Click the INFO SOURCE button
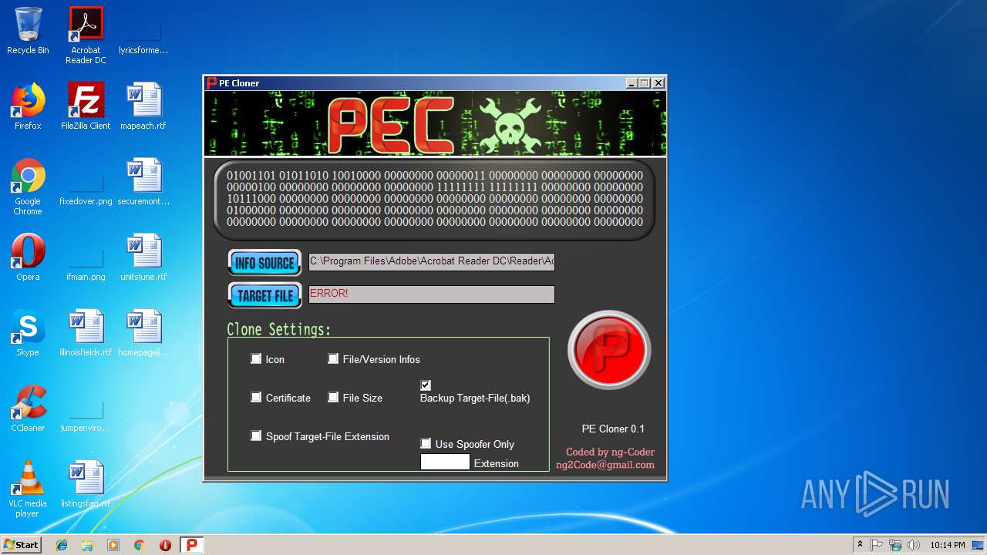The image size is (987, 555). pyautogui.click(x=264, y=263)
